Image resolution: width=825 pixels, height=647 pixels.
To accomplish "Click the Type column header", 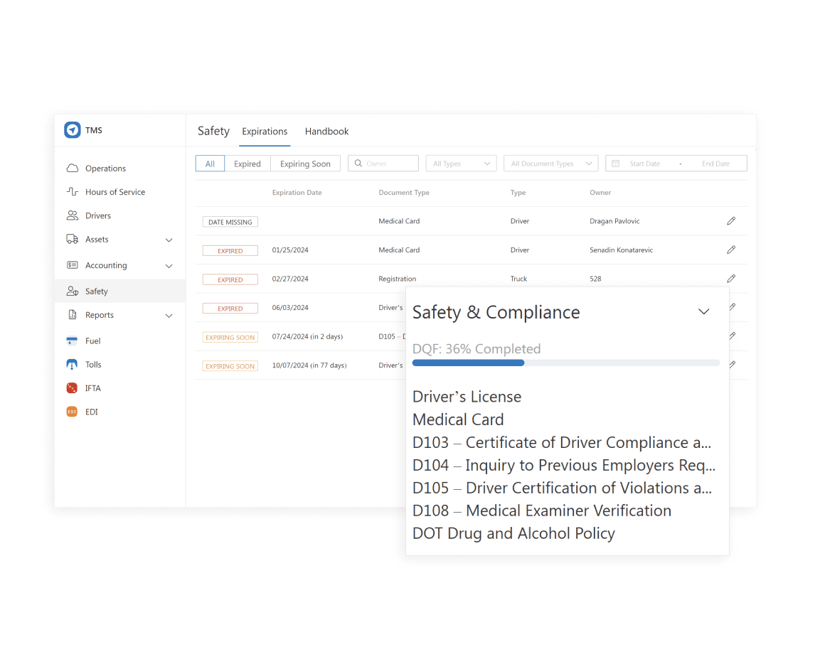I will (518, 193).
